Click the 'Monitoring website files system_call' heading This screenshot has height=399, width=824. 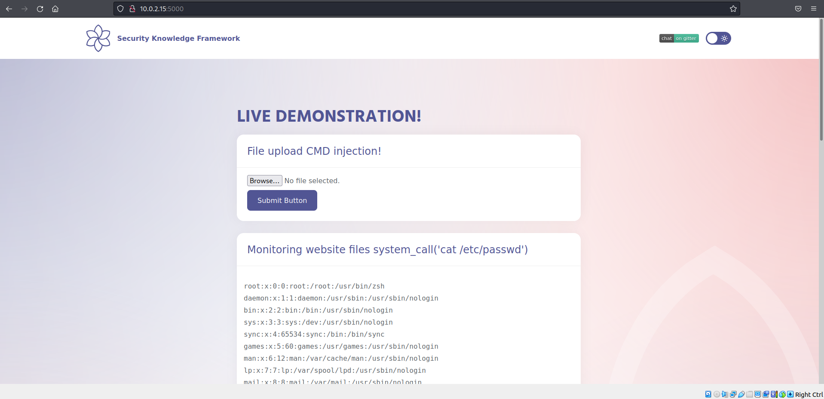click(x=387, y=249)
